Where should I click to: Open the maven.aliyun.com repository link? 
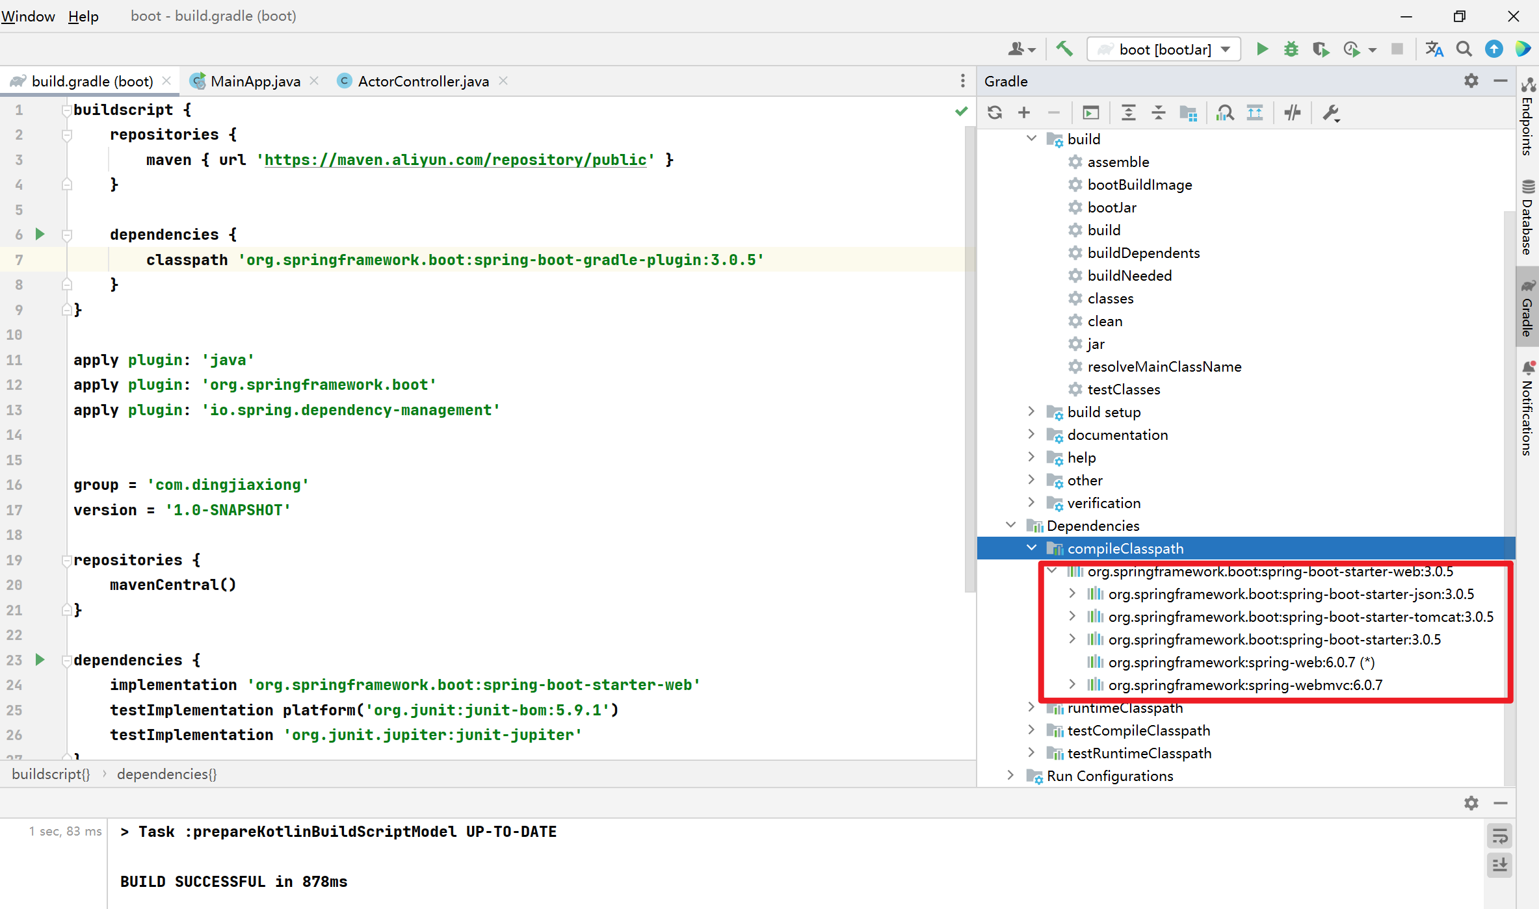pyautogui.click(x=455, y=160)
